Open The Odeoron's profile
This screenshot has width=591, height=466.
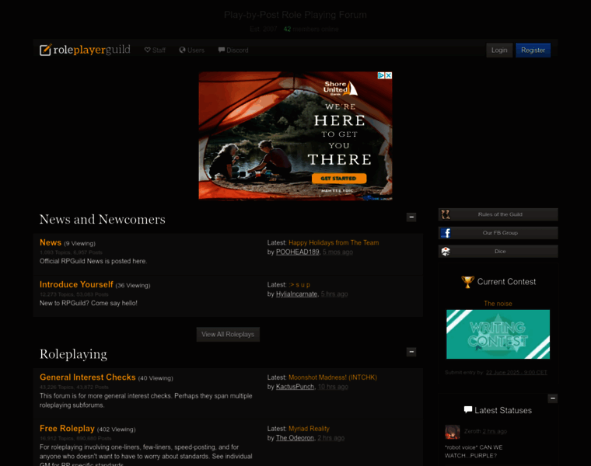pos(295,438)
